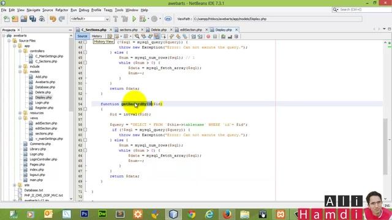The width and height of the screenshot is (392, 220).
Task: Open the Tools menu
Action: (119, 10)
